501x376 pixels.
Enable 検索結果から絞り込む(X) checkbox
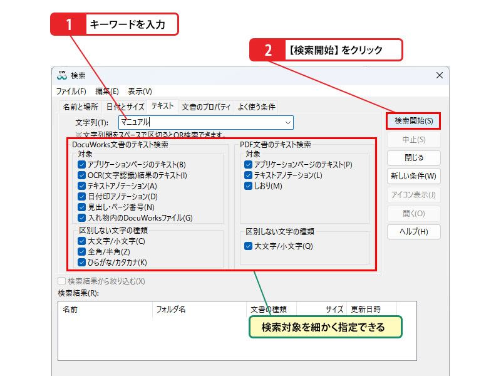tap(61, 281)
